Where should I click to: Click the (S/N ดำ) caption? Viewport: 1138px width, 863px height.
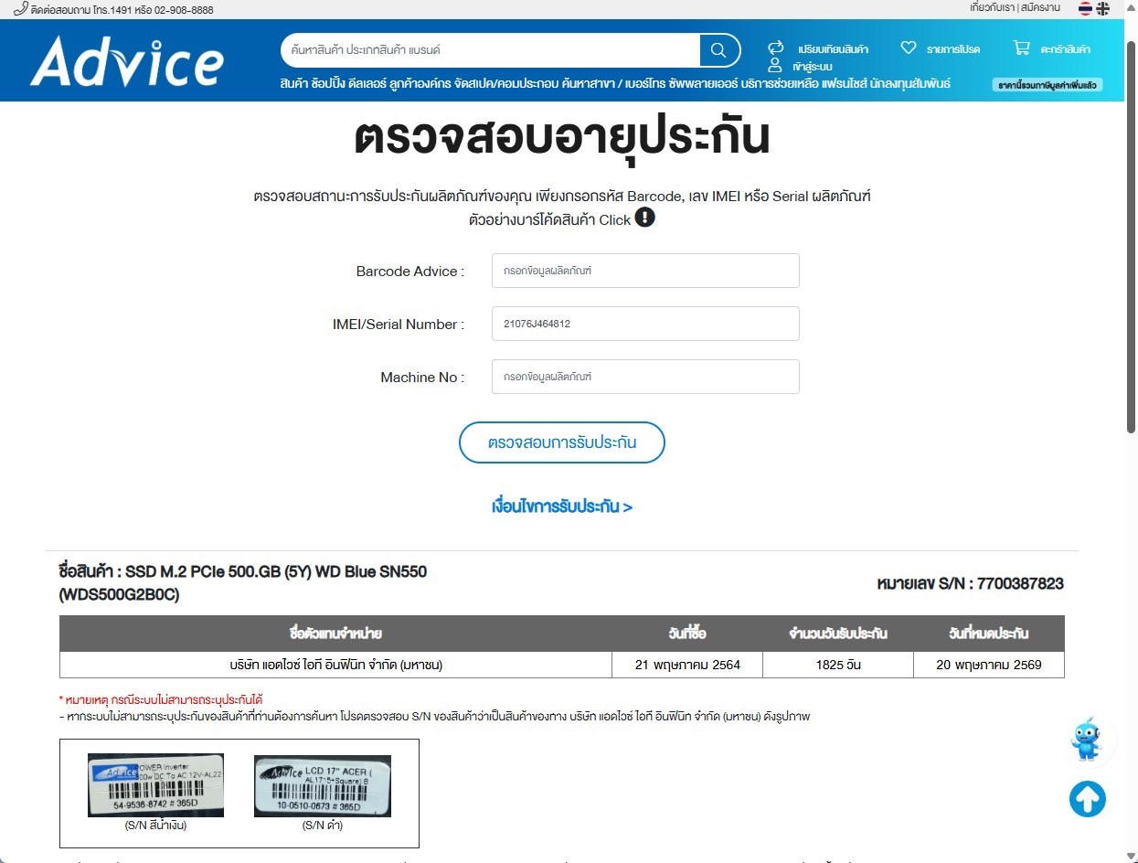[x=323, y=826]
